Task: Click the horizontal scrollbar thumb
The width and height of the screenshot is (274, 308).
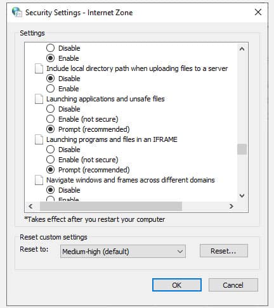Action: pyautogui.click(x=111, y=206)
